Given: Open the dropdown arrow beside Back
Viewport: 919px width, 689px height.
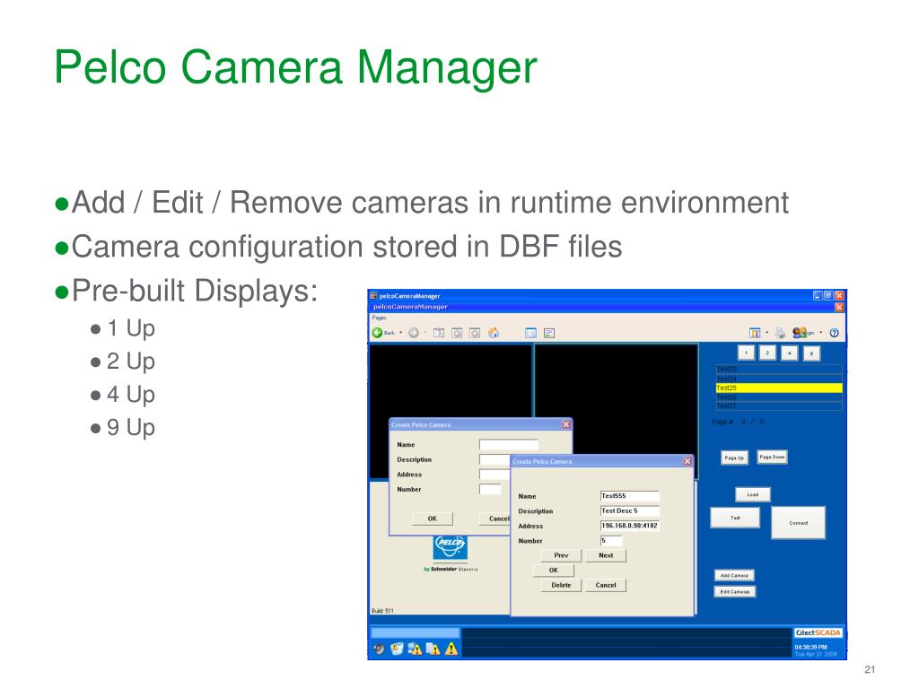Looking at the screenshot, I should point(401,333).
